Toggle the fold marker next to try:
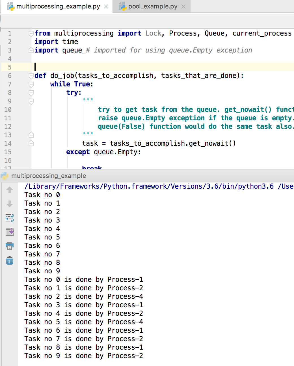 click(x=31, y=93)
